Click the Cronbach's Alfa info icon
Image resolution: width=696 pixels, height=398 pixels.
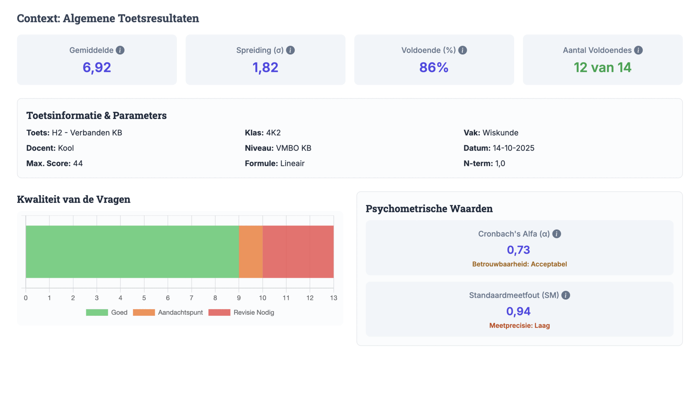click(557, 234)
